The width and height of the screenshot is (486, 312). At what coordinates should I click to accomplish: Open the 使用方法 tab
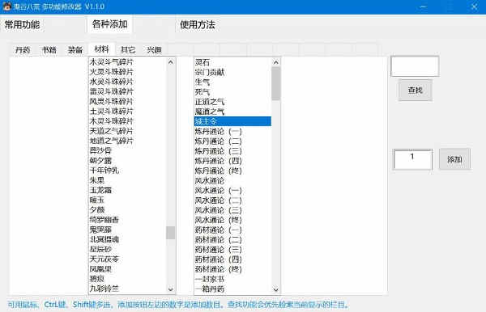coord(198,25)
